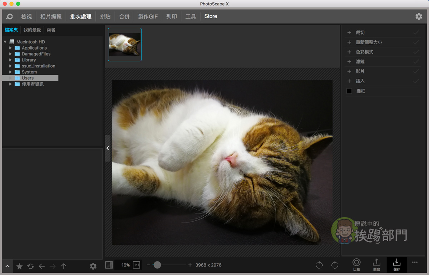Viewport: 429px width, 275px height.
Task: Switch to the 檢視 tab
Action: coord(26,16)
